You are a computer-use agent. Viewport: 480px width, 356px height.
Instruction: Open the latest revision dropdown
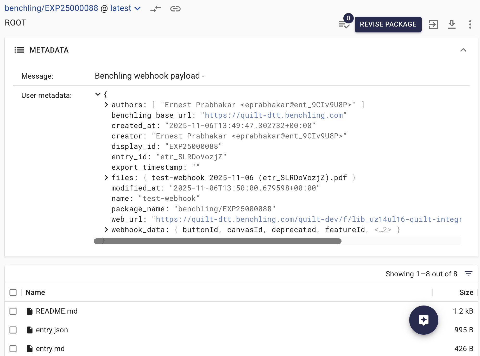(125, 8)
